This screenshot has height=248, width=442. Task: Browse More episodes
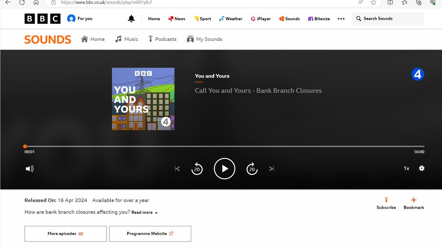(x=65, y=234)
